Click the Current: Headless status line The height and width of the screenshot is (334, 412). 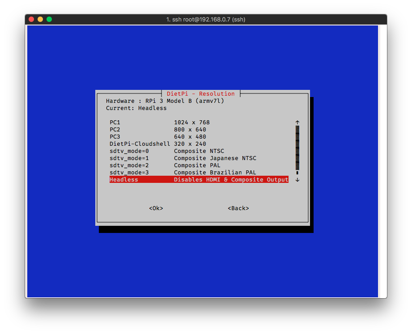[x=136, y=108]
